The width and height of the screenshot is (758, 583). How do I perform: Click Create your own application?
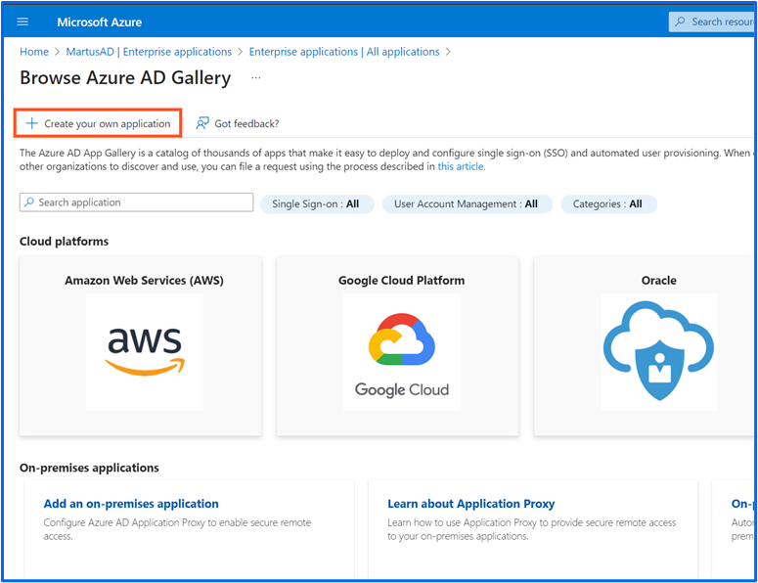tap(98, 123)
